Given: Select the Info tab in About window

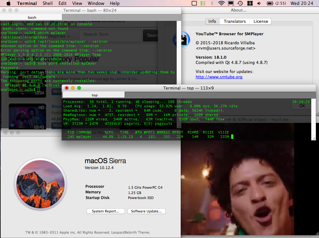Looking at the screenshot, I should pos(212,22).
